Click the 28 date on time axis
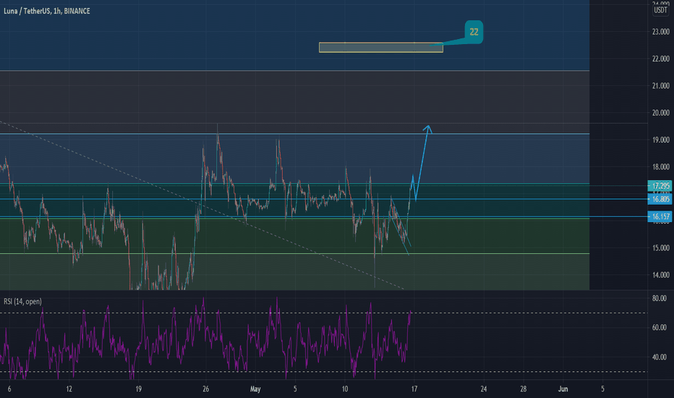Image resolution: width=674 pixels, height=398 pixels. [x=523, y=389]
